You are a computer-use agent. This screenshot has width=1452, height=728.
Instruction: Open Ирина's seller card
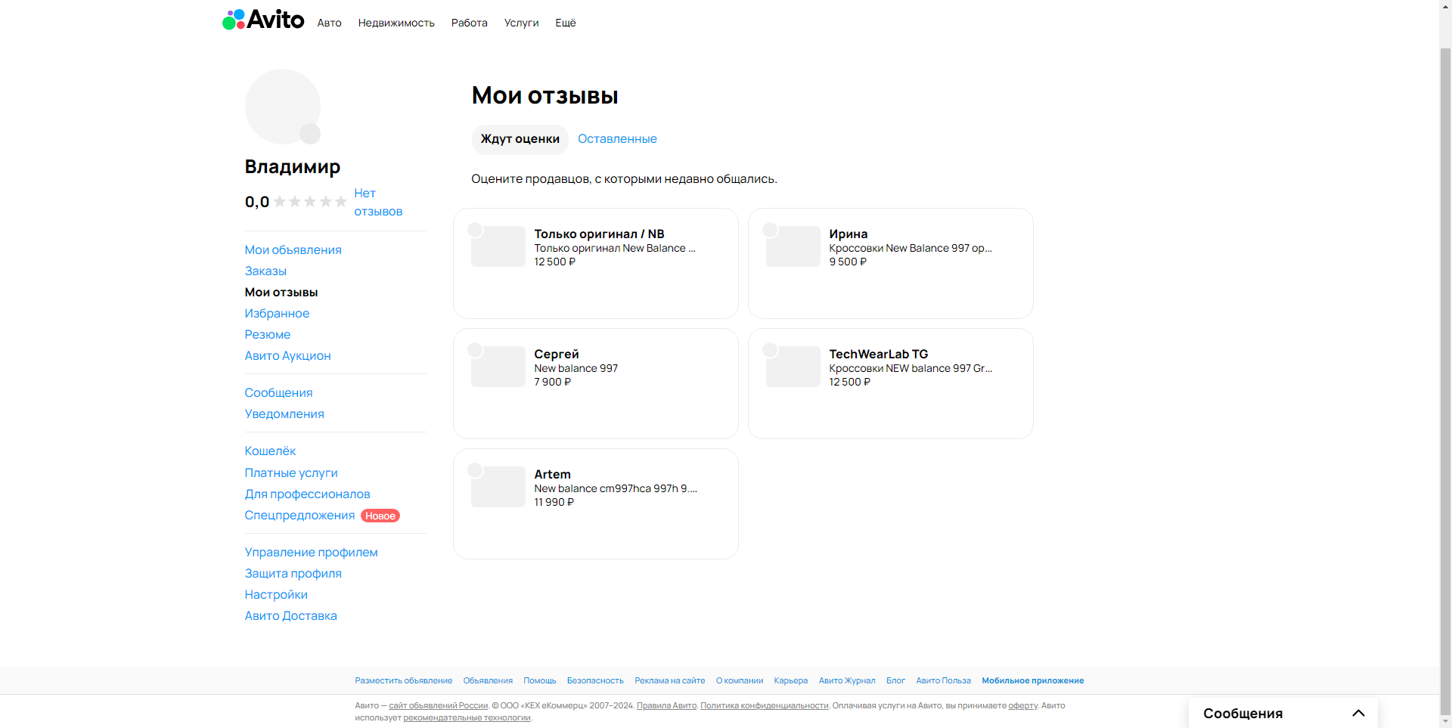[x=891, y=263]
